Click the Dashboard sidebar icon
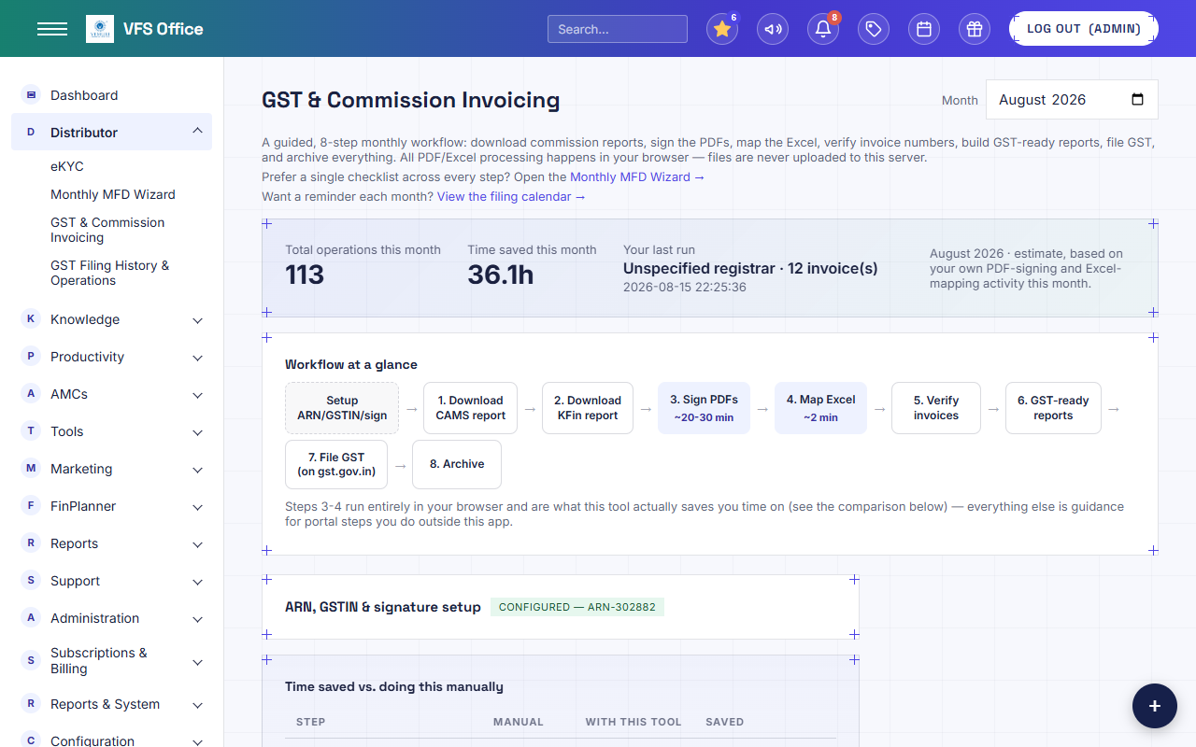Image resolution: width=1196 pixels, height=747 pixels. click(x=31, y=95)
